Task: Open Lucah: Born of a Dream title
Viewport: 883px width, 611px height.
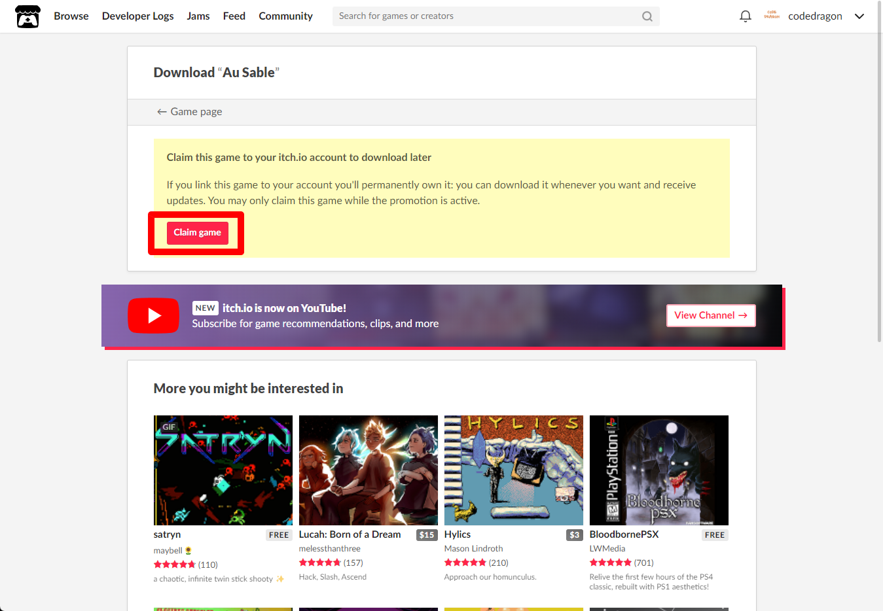Action: [350, 534]
